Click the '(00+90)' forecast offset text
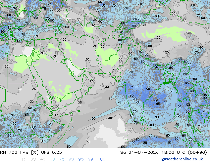 (197, 152)
